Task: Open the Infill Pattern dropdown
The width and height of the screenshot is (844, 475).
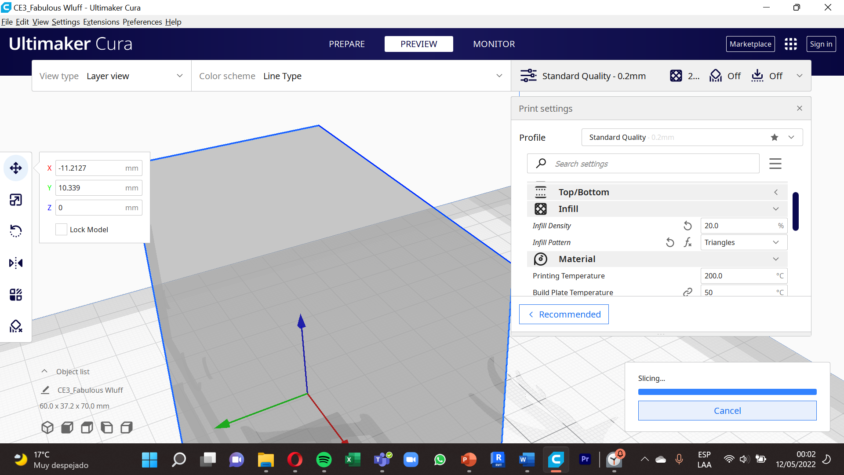Action: (x=743, y=242)
